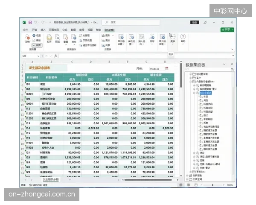Open the calendar picker beside 月份
The width and height of the screenshot is (256, 205).
pos(166,68)
